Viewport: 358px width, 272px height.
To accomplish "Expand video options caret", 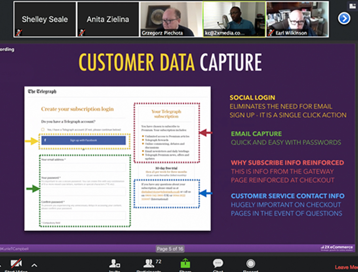I will click(x=34, y=265).
